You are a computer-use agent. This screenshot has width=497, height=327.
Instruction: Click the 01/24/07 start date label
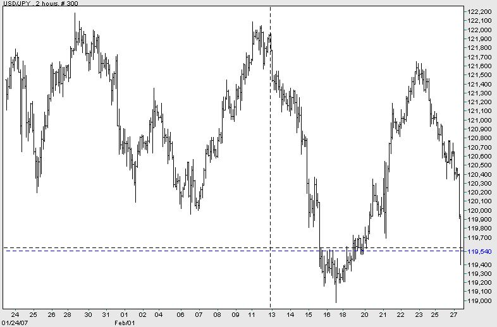tap(14, 323)
